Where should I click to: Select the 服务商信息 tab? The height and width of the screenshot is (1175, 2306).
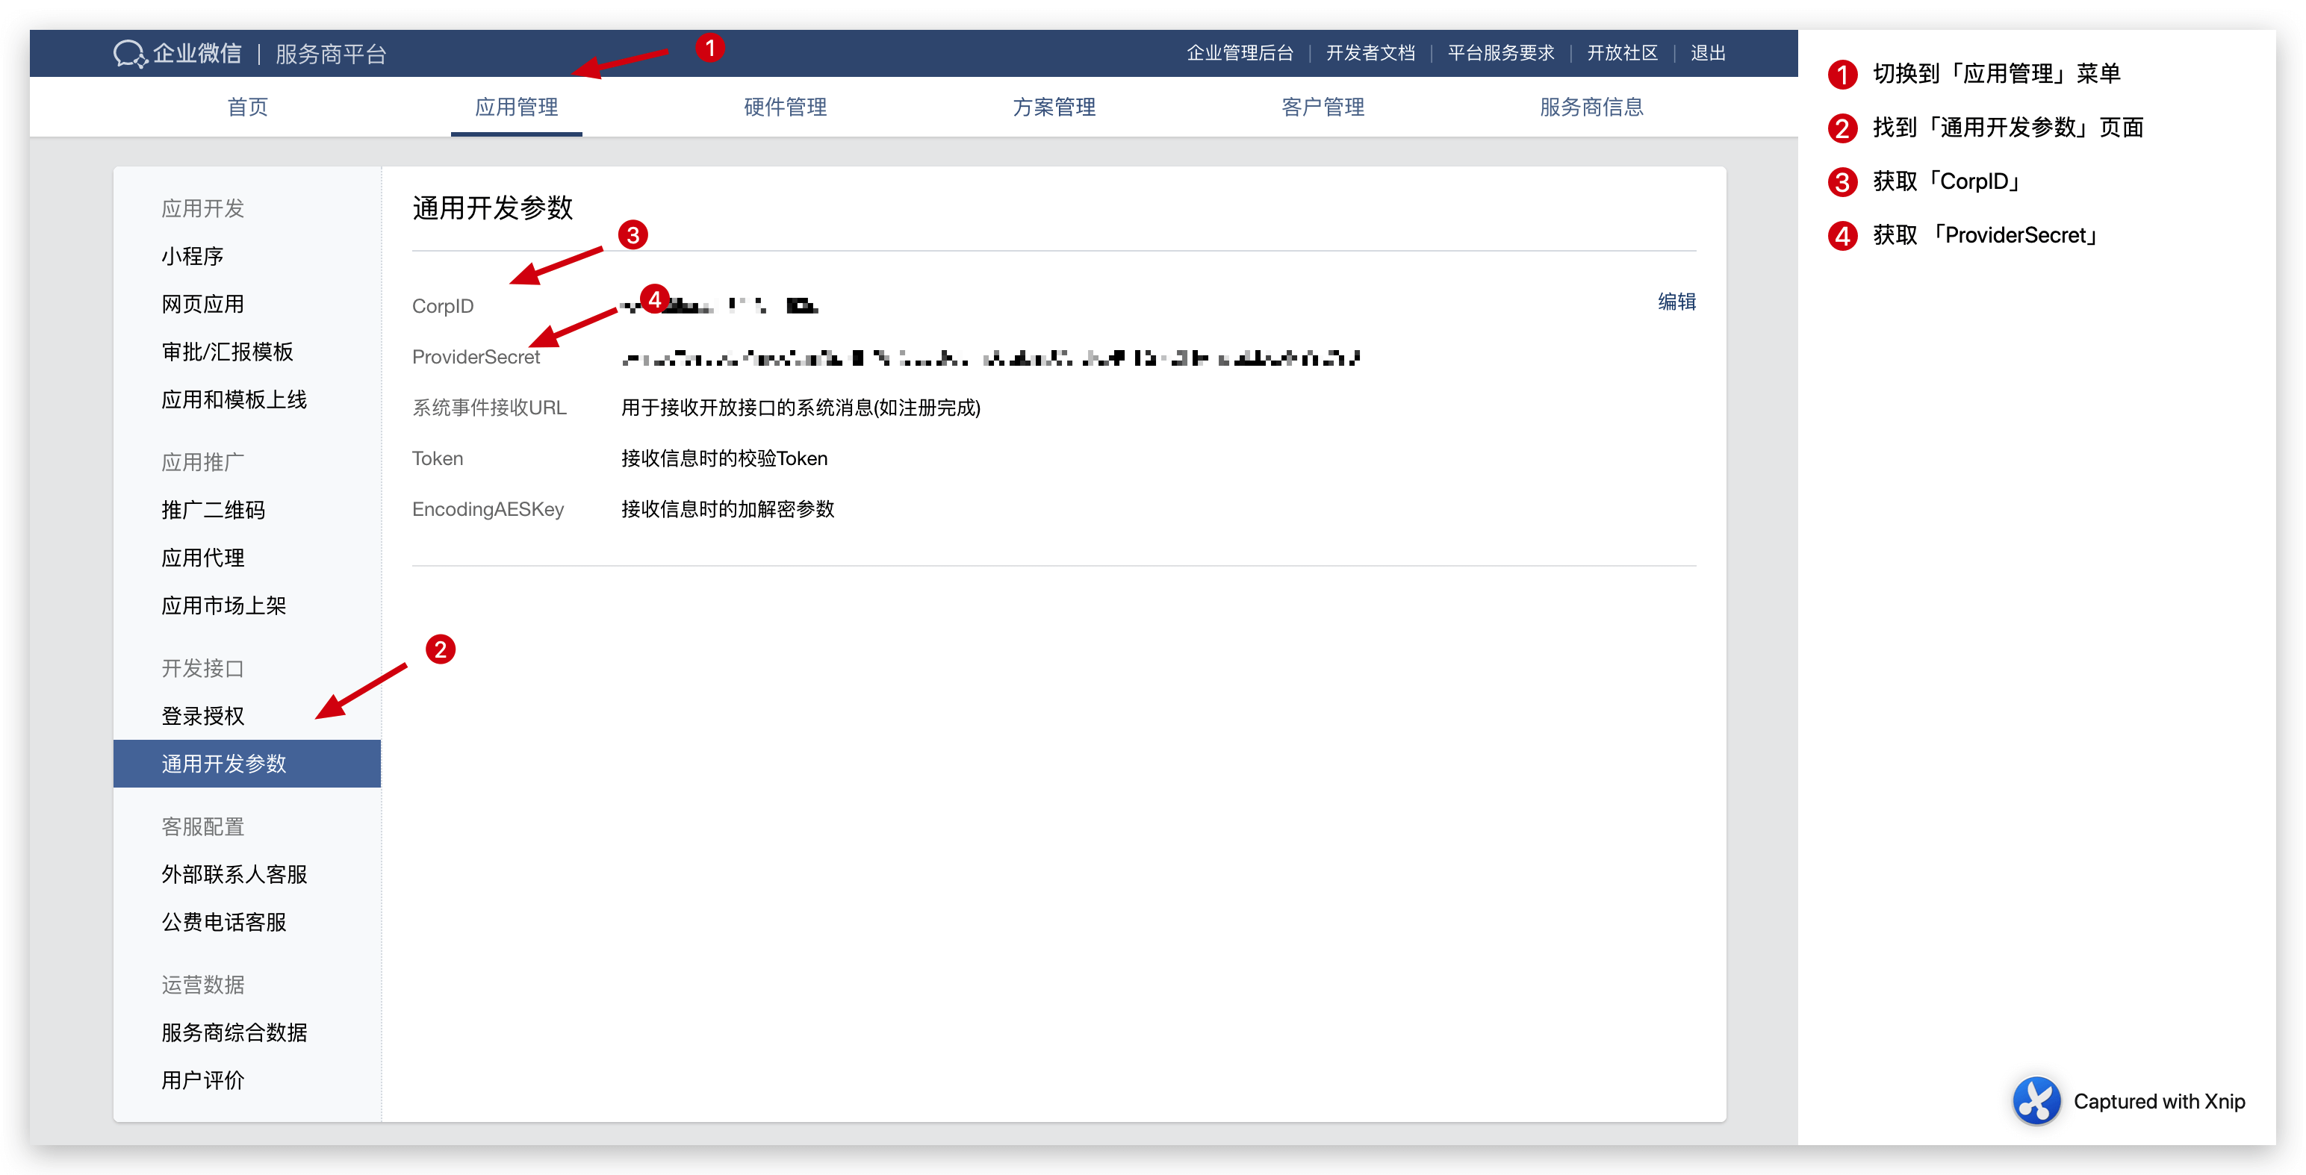1591,107
